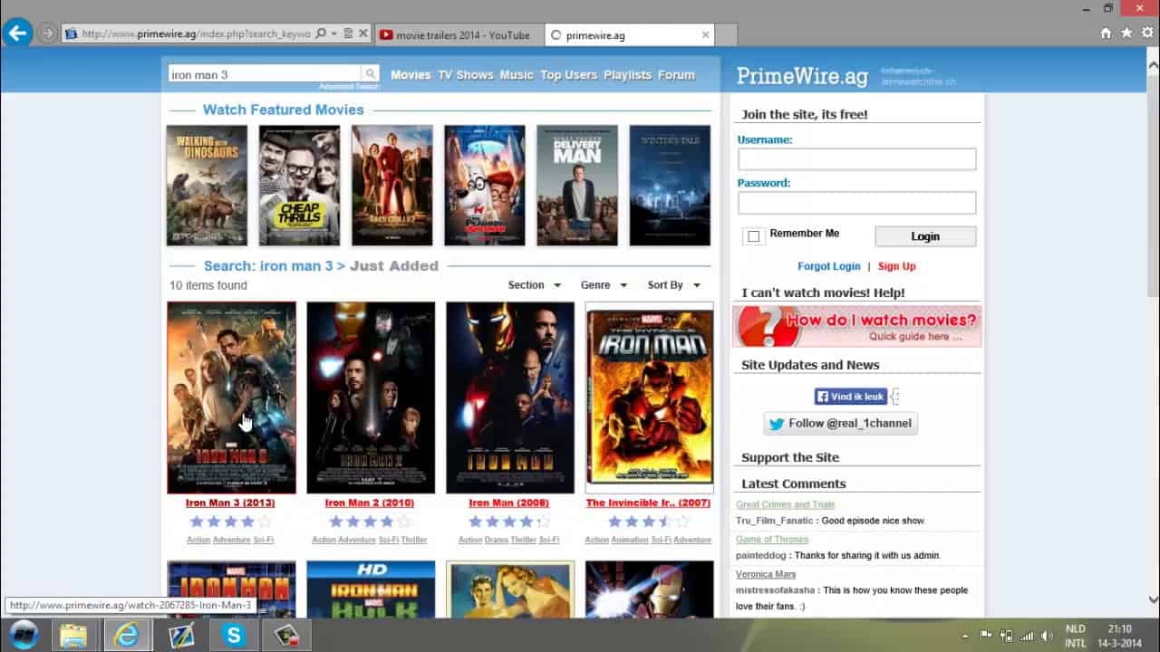The width and height of the screenshot is (1160, 652).
Task: Click into the Username field
Action: pos(856,159)
